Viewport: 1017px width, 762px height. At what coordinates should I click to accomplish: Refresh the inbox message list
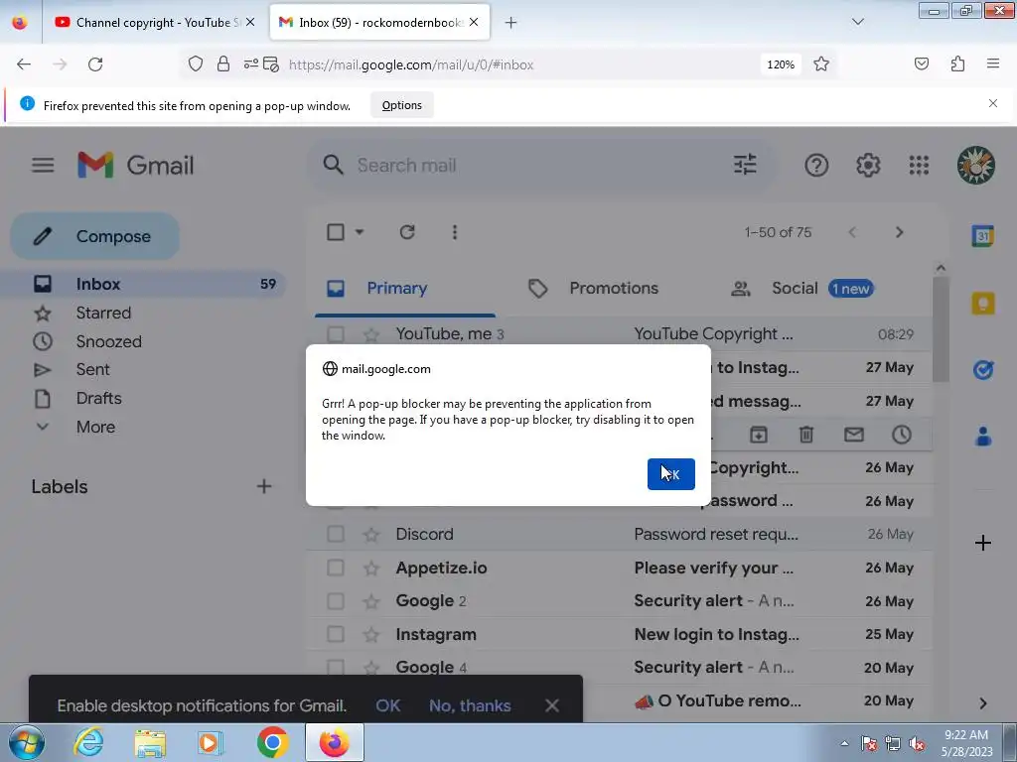[x=406, y=232]
